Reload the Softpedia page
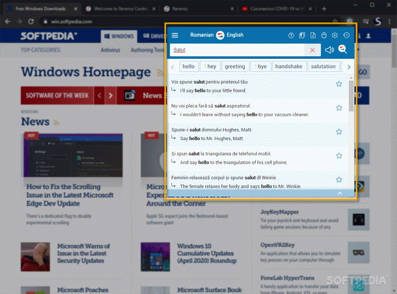Screen dimensions: 397x294 [x=31, y=22]
